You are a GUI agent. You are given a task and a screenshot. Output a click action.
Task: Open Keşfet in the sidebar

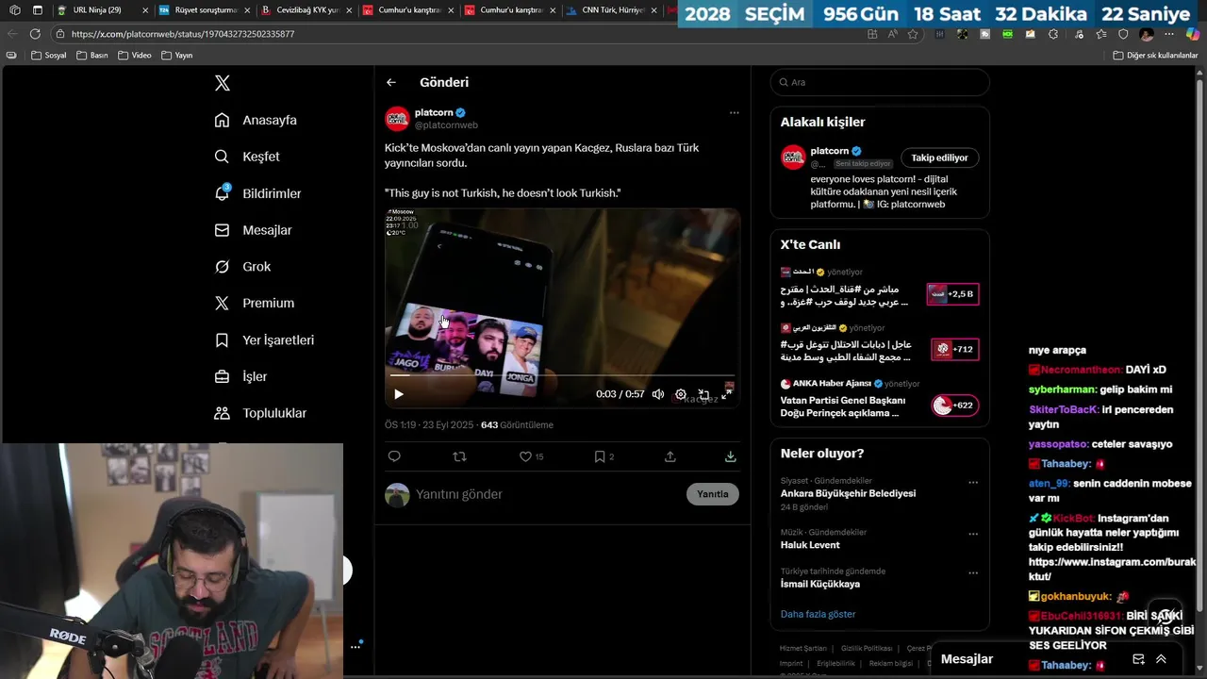[x=247, y=157]
